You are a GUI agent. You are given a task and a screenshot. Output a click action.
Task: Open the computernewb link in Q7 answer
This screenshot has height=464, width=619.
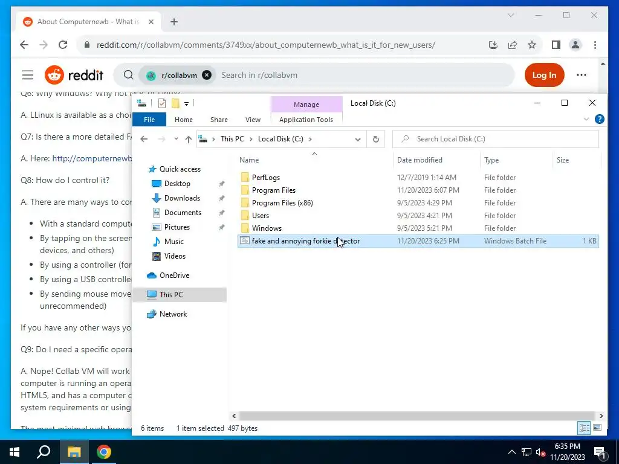[x=92, y=159]
